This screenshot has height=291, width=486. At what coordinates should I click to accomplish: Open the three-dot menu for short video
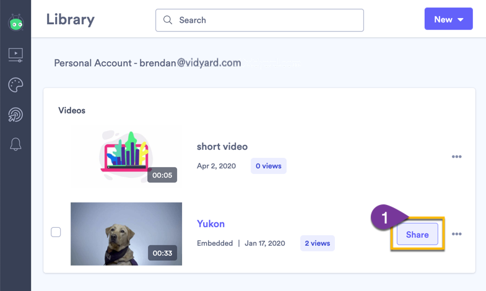tap(456, 157)
